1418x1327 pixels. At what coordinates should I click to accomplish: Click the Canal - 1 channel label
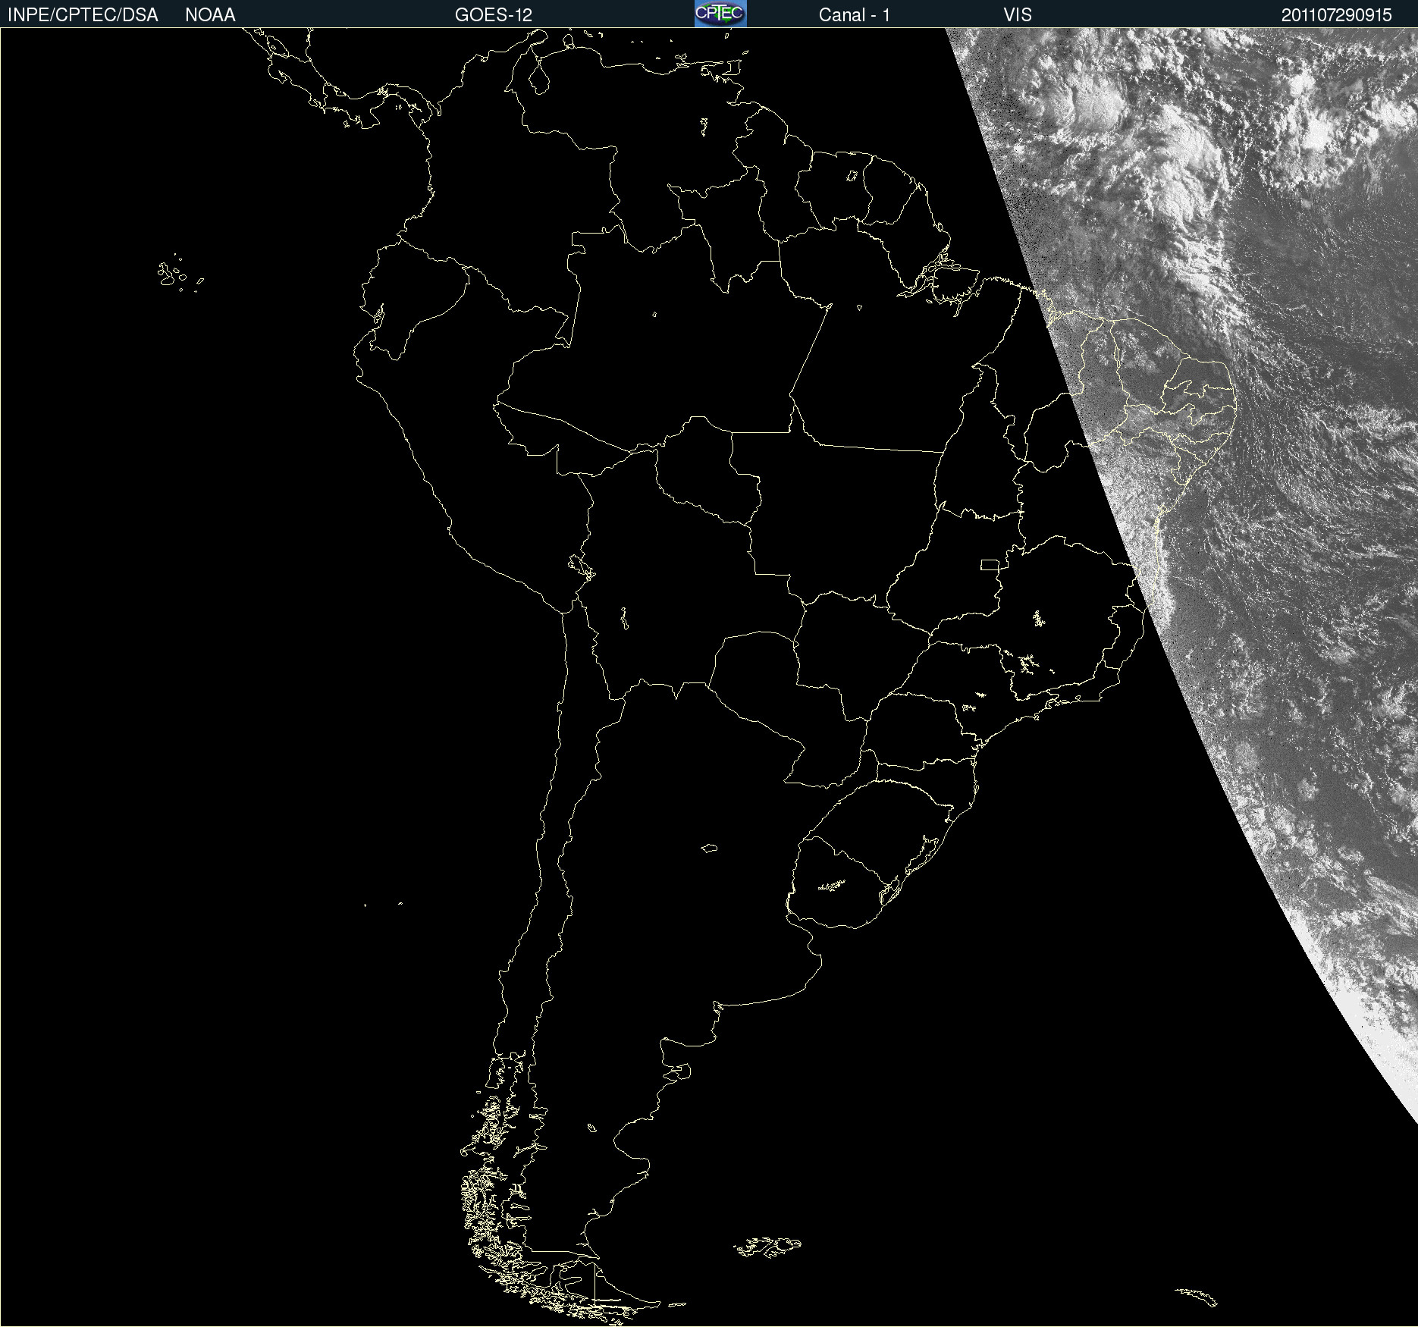(x=855, y=15)
